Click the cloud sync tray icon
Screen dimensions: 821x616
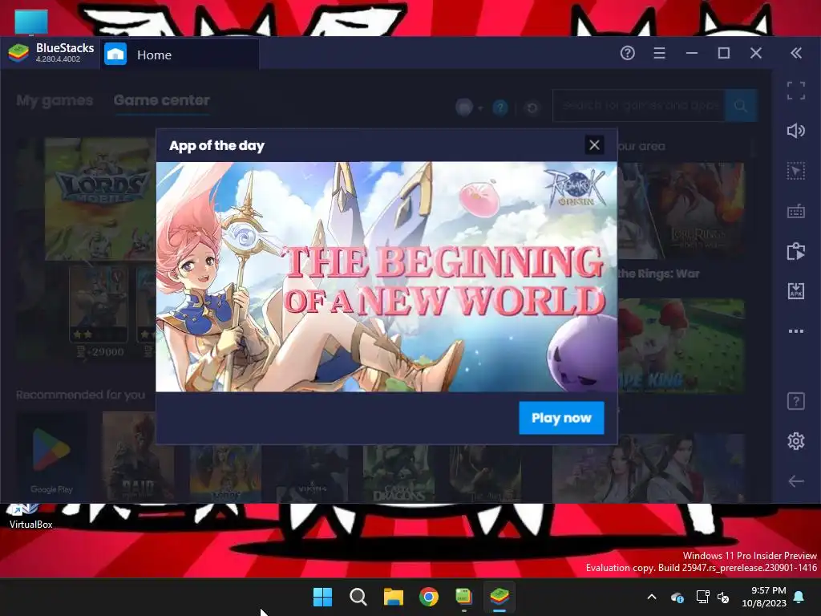tap(677, 597)
